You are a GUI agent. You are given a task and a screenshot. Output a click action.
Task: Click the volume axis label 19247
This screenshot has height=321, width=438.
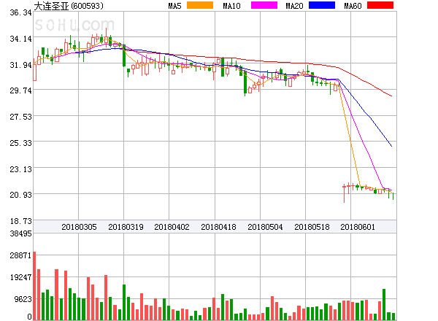click(20, 277)
